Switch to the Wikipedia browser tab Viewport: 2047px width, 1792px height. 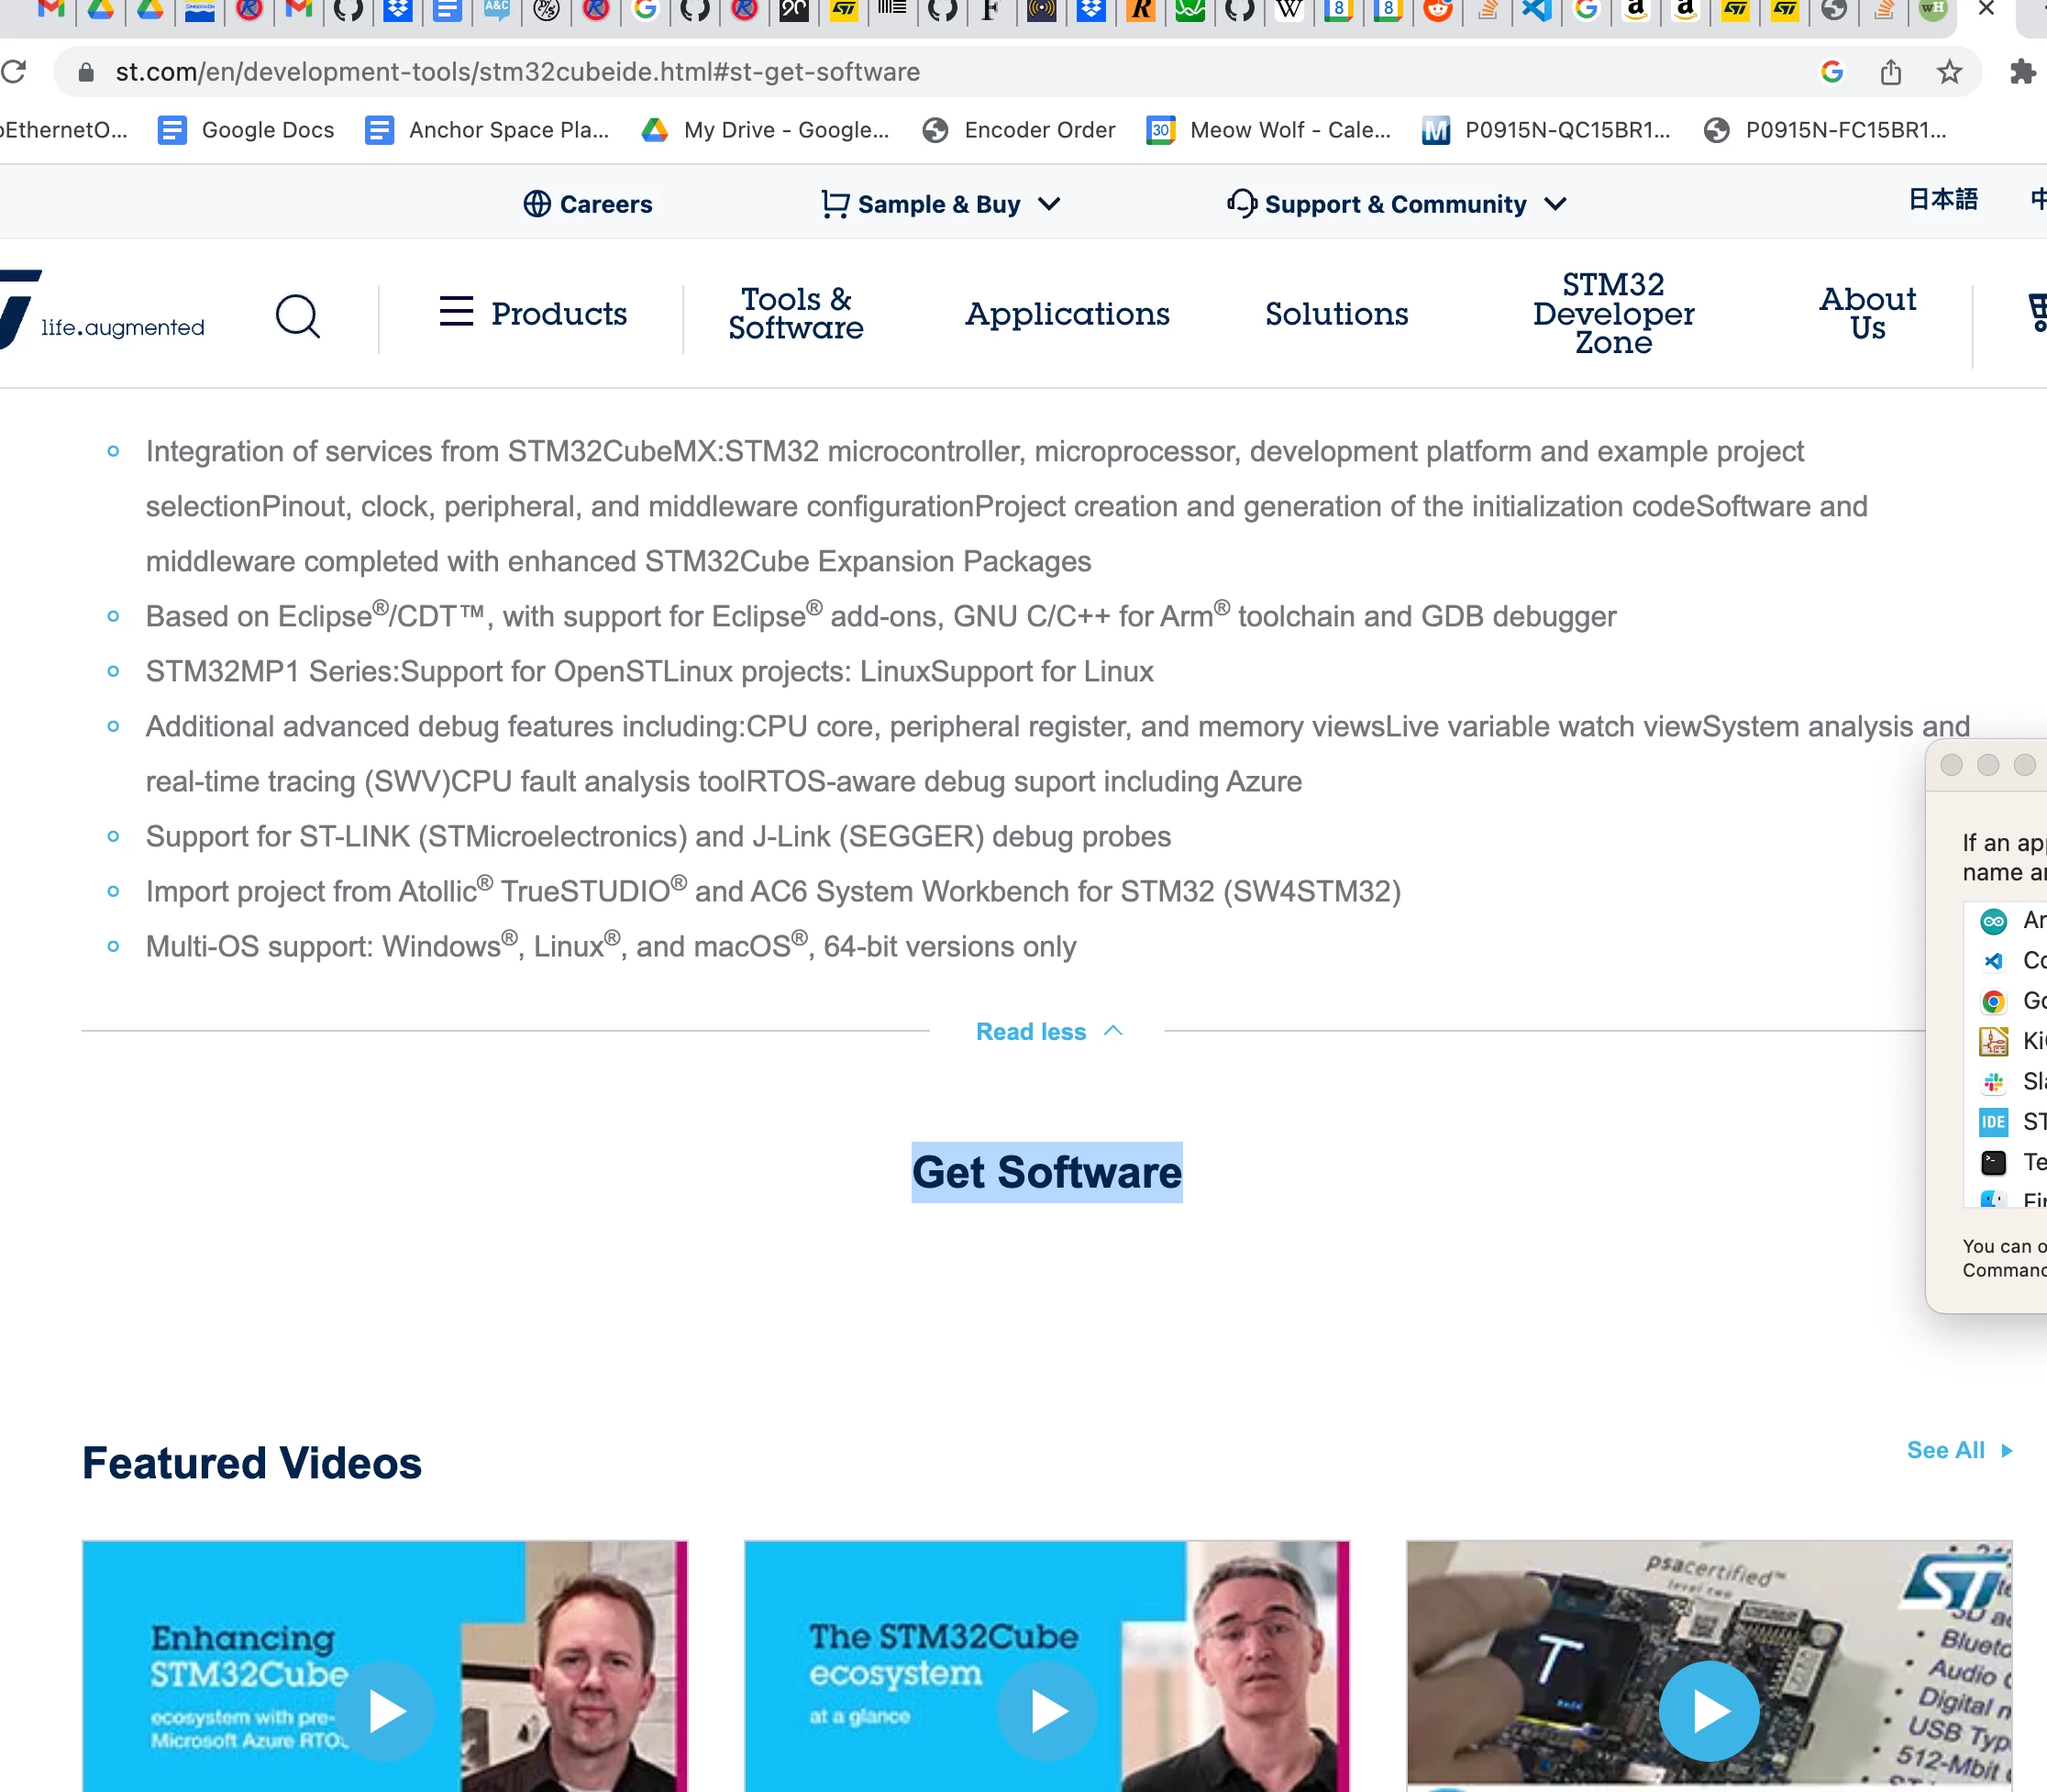(1289, 10)
